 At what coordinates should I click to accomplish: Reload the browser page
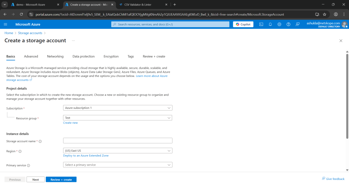tap(21, 14)
